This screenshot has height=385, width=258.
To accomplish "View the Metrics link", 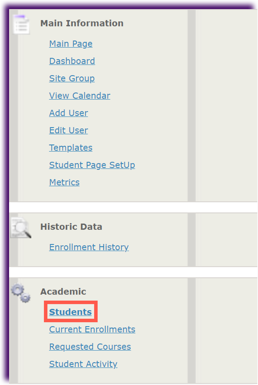I will pos(64,182).
